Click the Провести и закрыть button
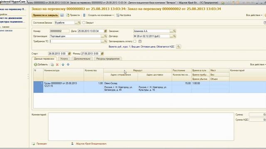The image size is (266, 149). (x=45, y=15)
